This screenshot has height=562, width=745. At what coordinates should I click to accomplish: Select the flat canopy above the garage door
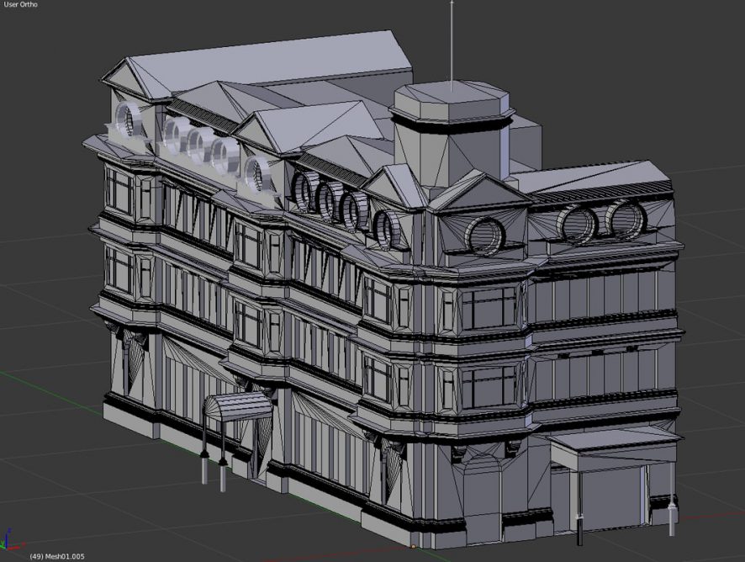(612, 440)
